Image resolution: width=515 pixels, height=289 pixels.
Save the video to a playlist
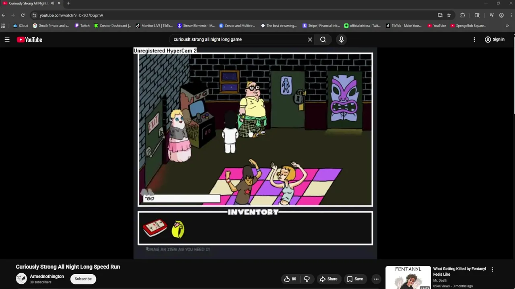(355, 279)
